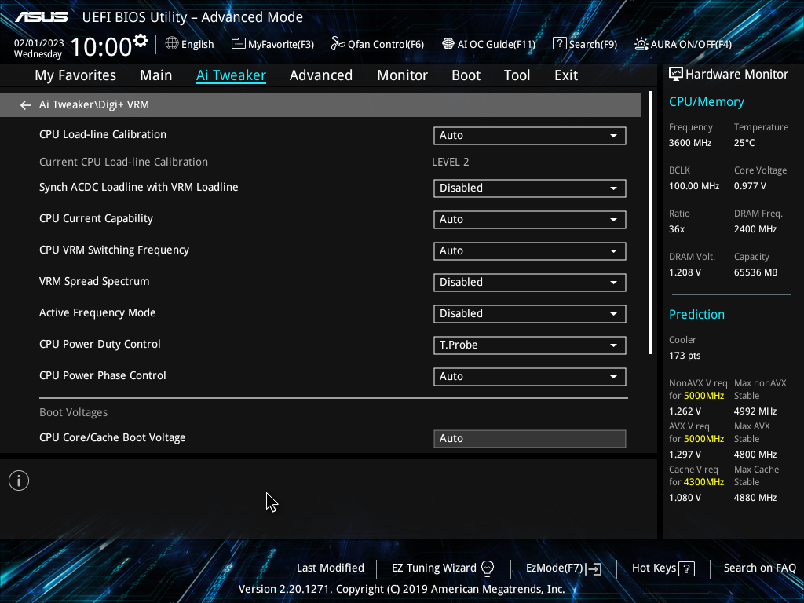Open the clock settings gear icon
This screenshot has height=603, width=804.
(140, 40)
